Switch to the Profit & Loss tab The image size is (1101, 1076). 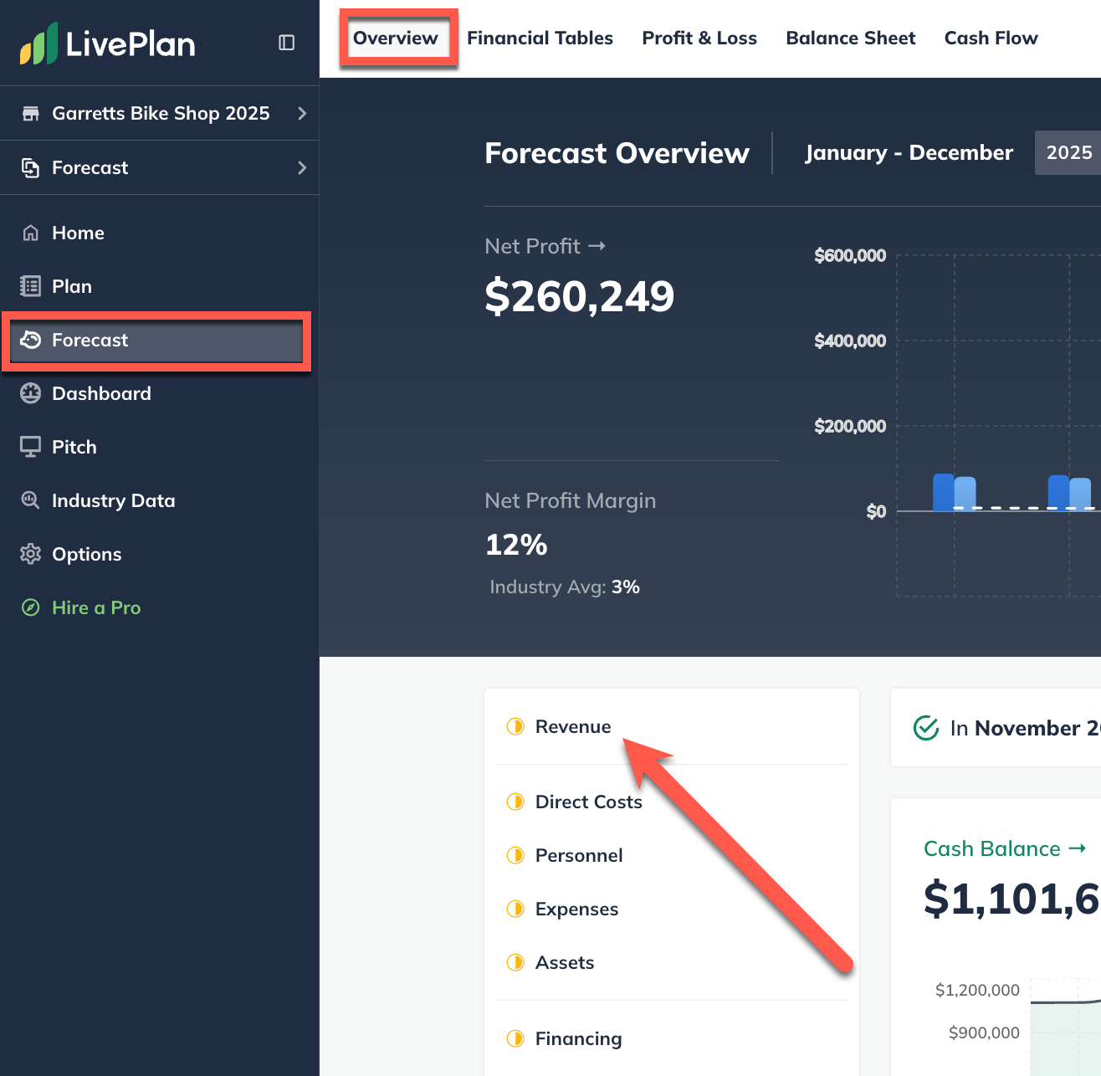click(x=699, y=38)
